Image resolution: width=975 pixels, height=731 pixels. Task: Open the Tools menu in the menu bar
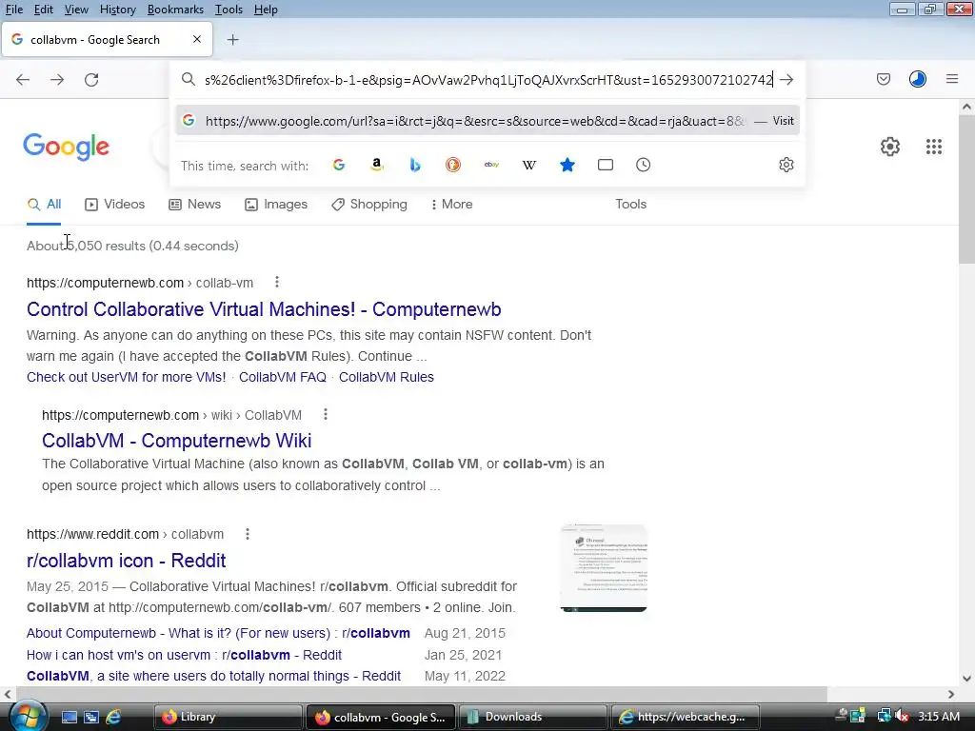pos(229,10)
